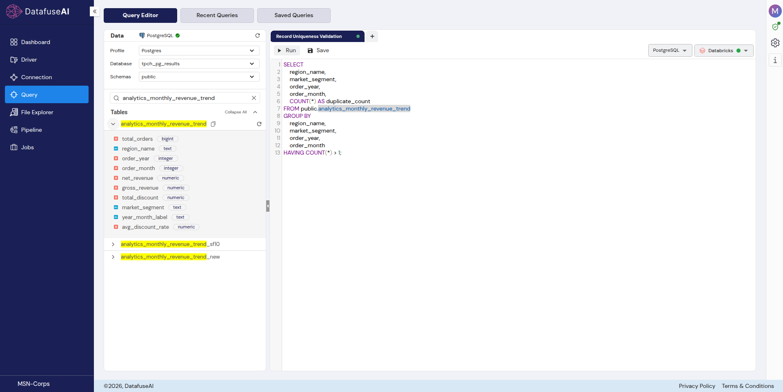Collapse the sidebar with double-chevron icon
This screenshot has height=392, width=783.
95,11
